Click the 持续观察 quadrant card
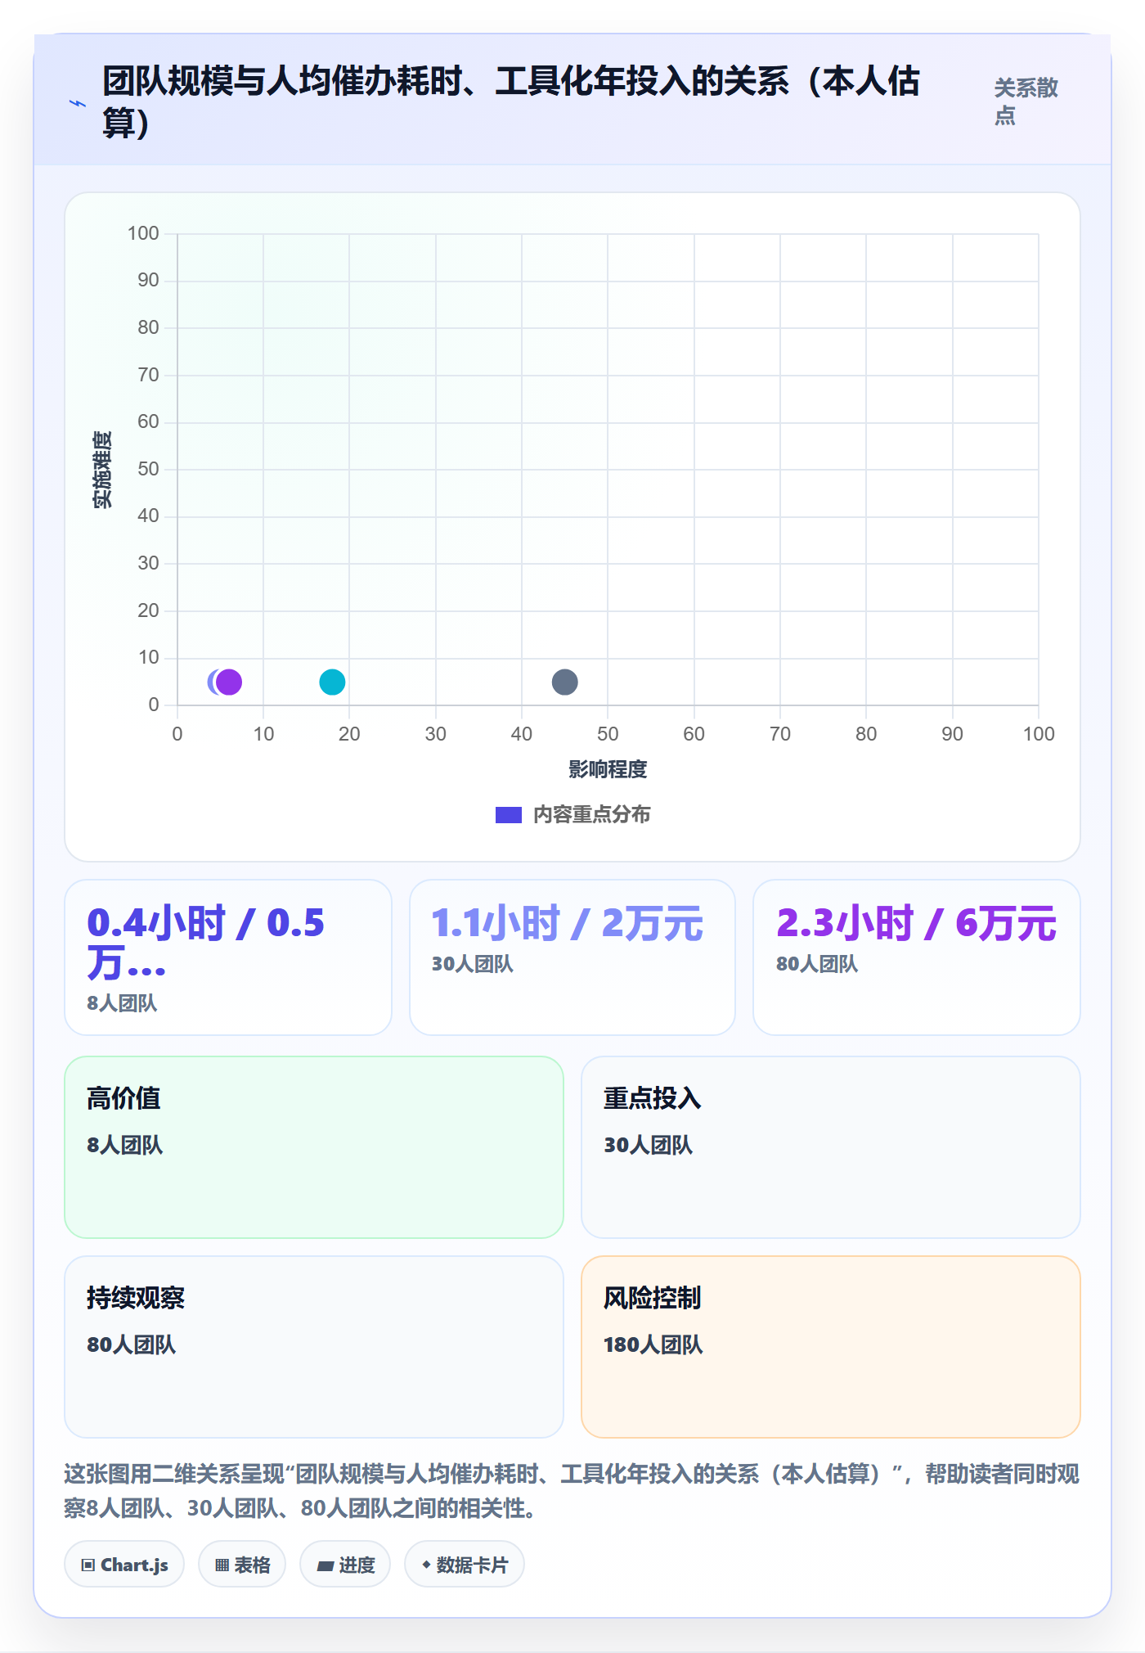 click(314, 1347)
